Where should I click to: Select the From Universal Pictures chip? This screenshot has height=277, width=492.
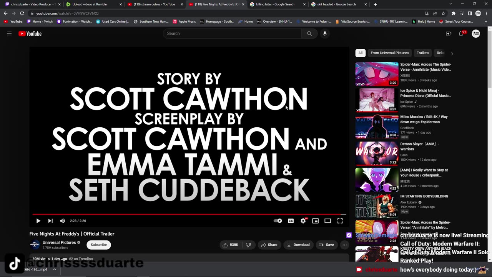pyautogui.click(x=389, y=53)
